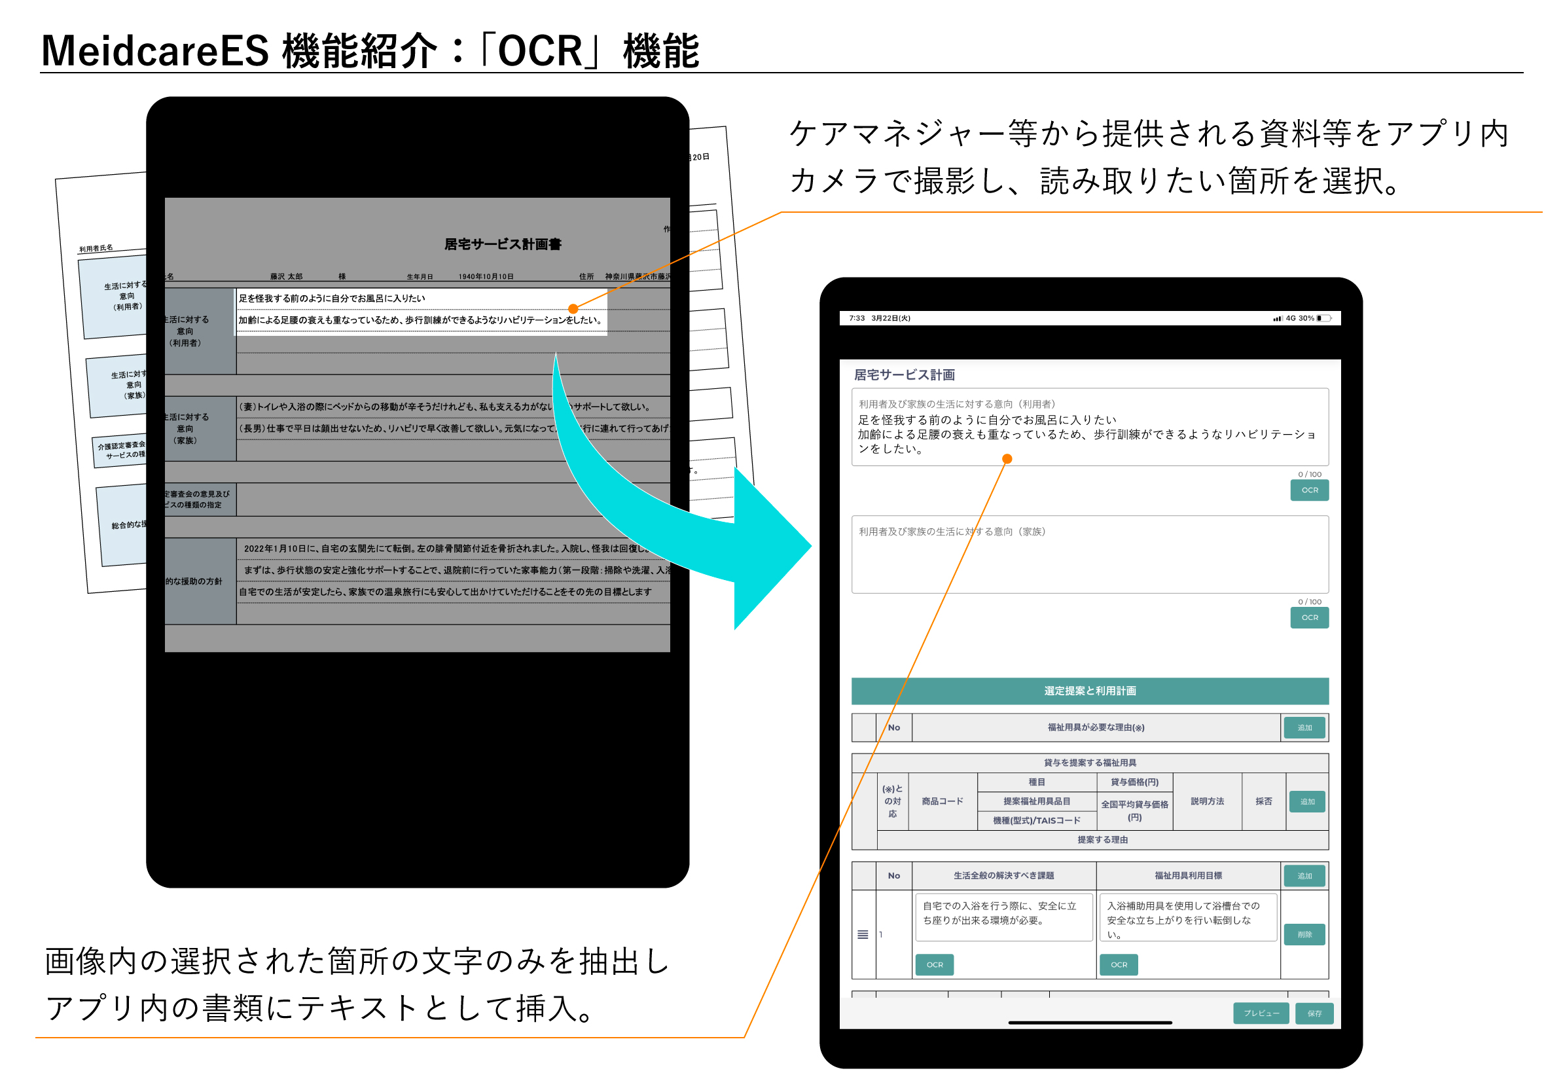The width and height of the screenshot is (1563, 1092).
Task: Click the 生活全般の解決すべき課題 column header
Action: click(x=1003, y=876)
